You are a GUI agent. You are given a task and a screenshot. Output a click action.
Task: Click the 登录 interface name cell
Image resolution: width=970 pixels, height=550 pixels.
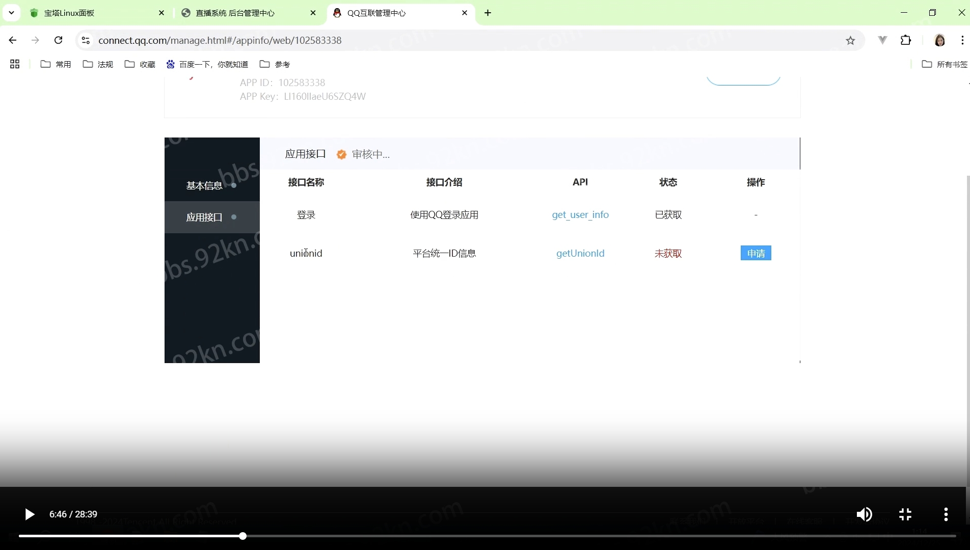306,215
